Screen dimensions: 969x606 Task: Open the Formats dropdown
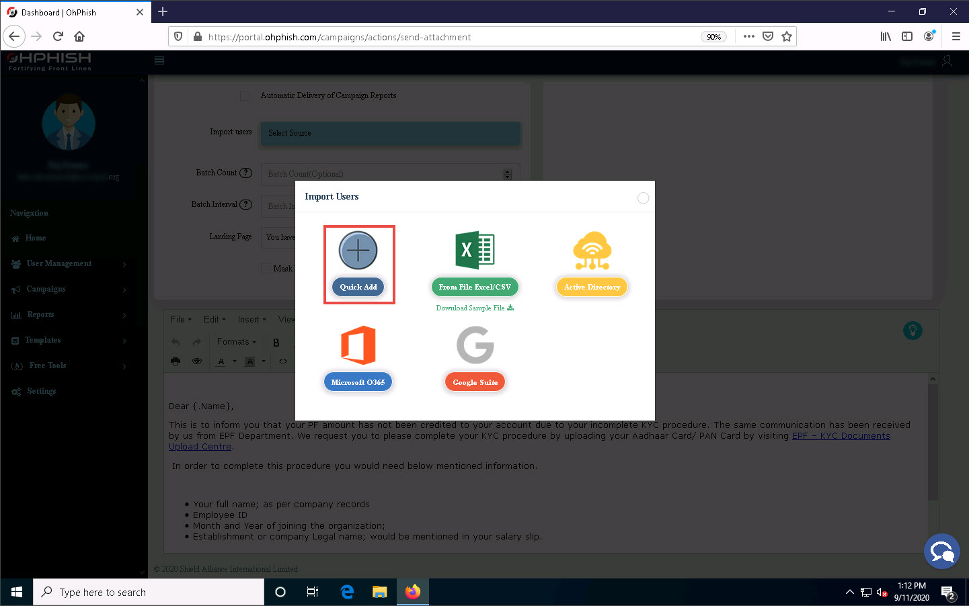(236, 342)
